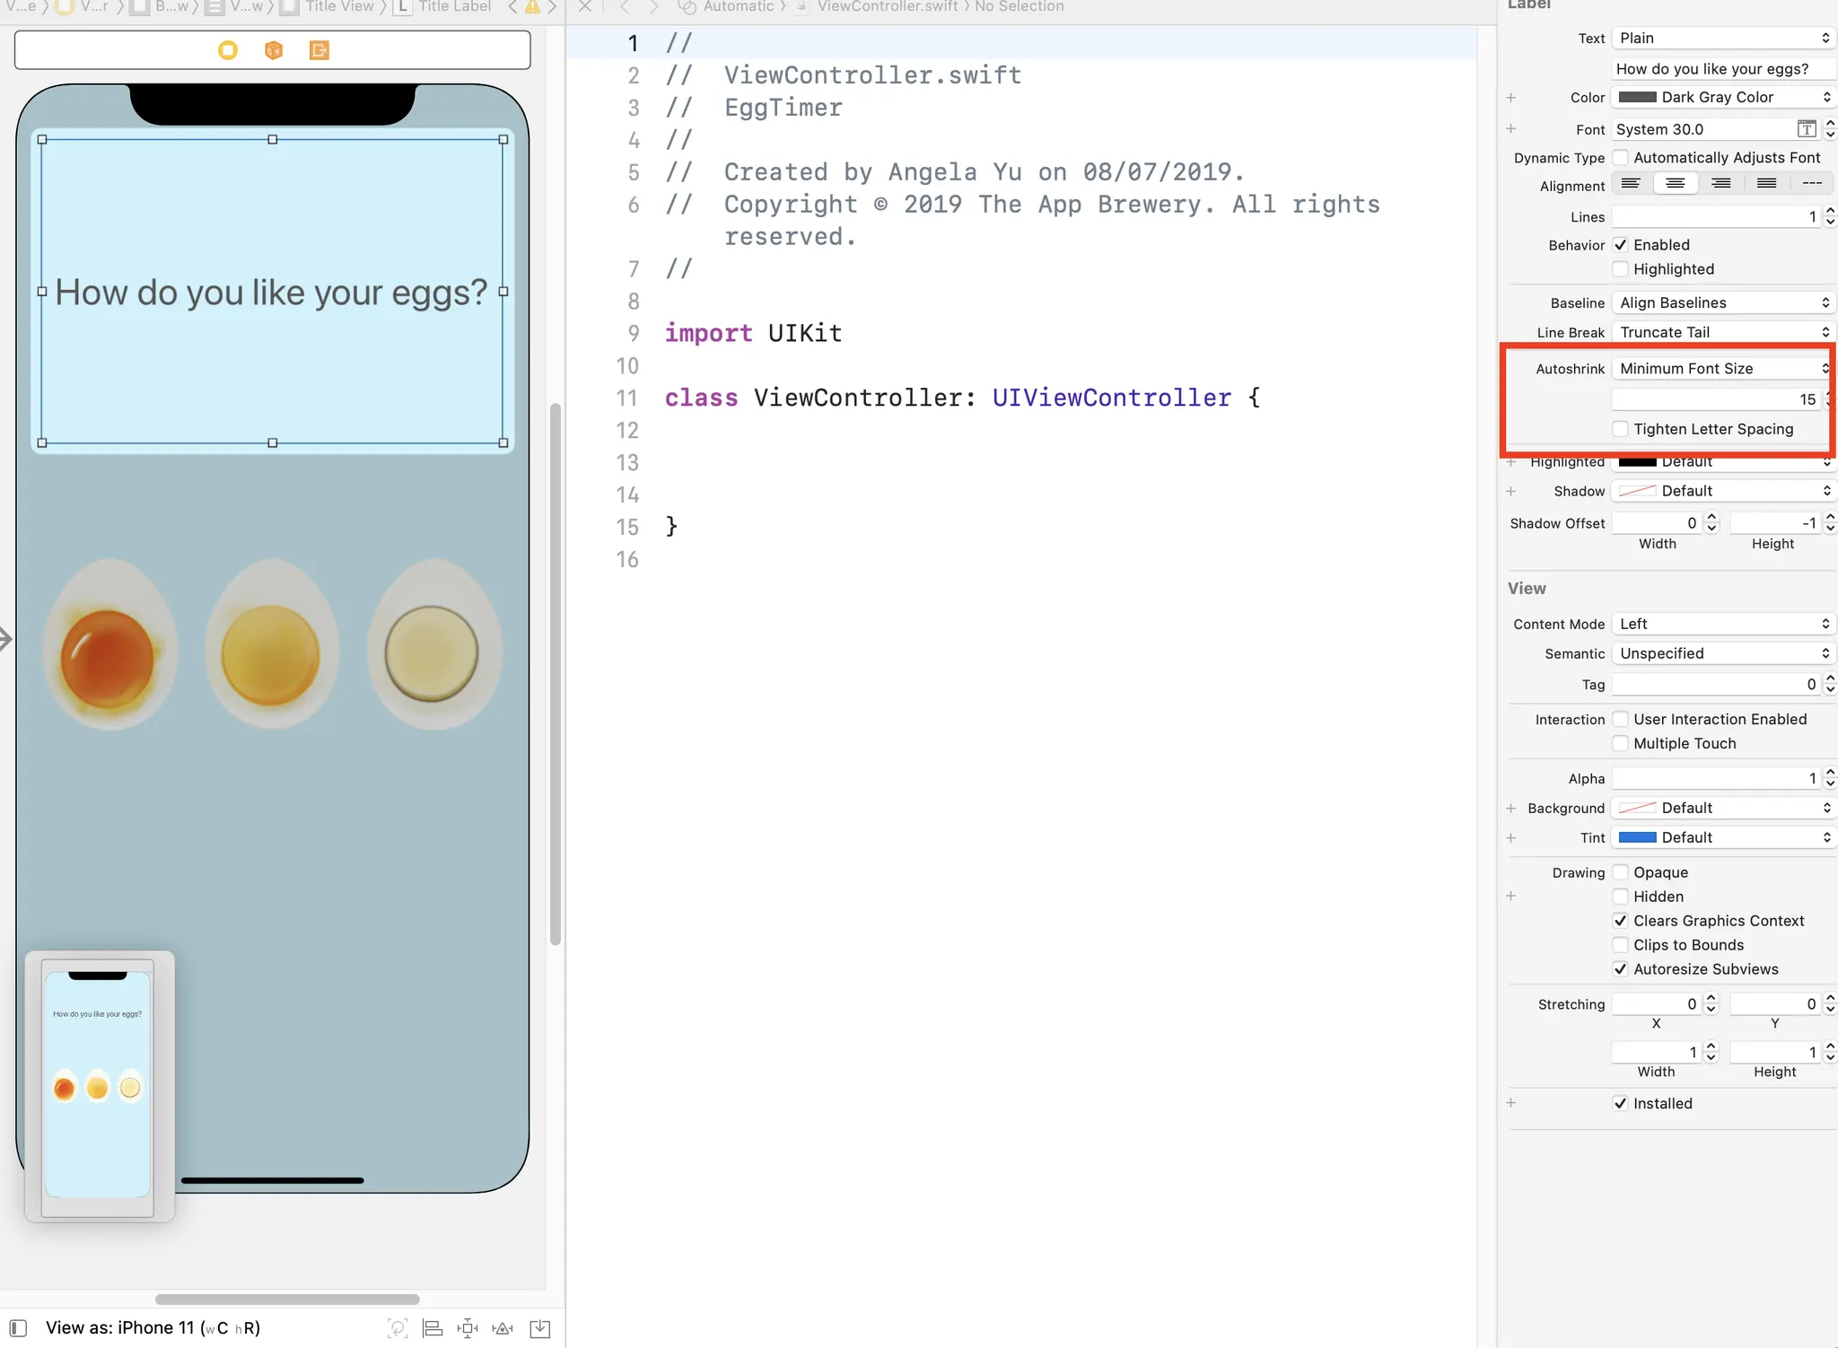
Task: Click View as: iPhone 11 button
Action: 153,1328
